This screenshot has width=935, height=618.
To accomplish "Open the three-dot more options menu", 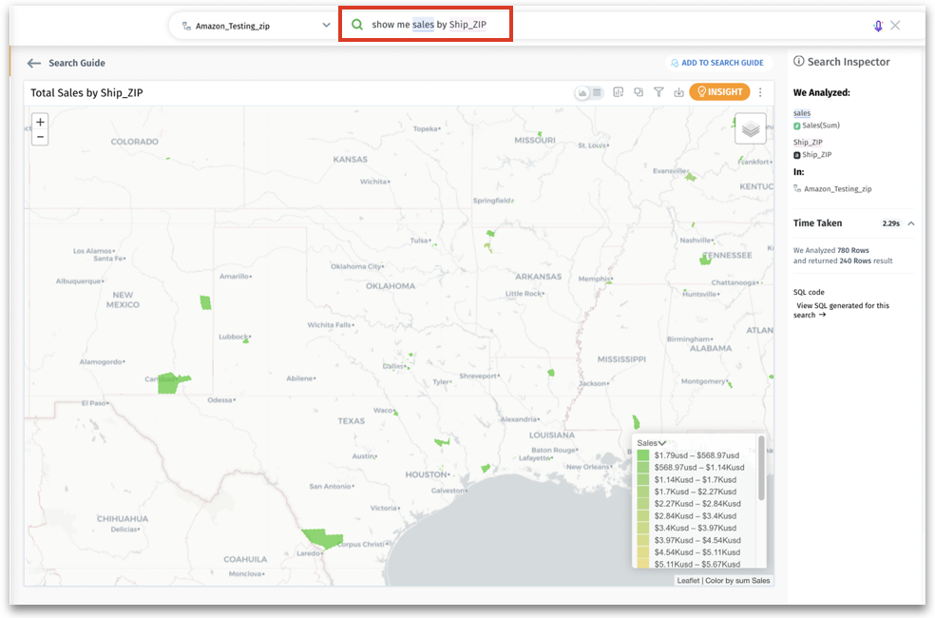I will 760,92.
